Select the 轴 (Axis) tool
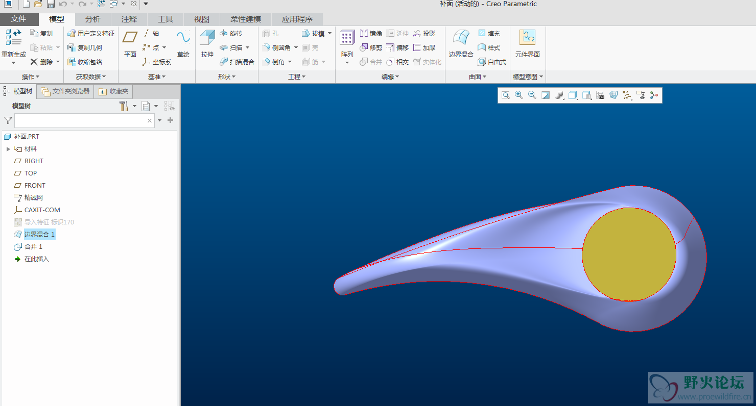 [x=151, y=33]
